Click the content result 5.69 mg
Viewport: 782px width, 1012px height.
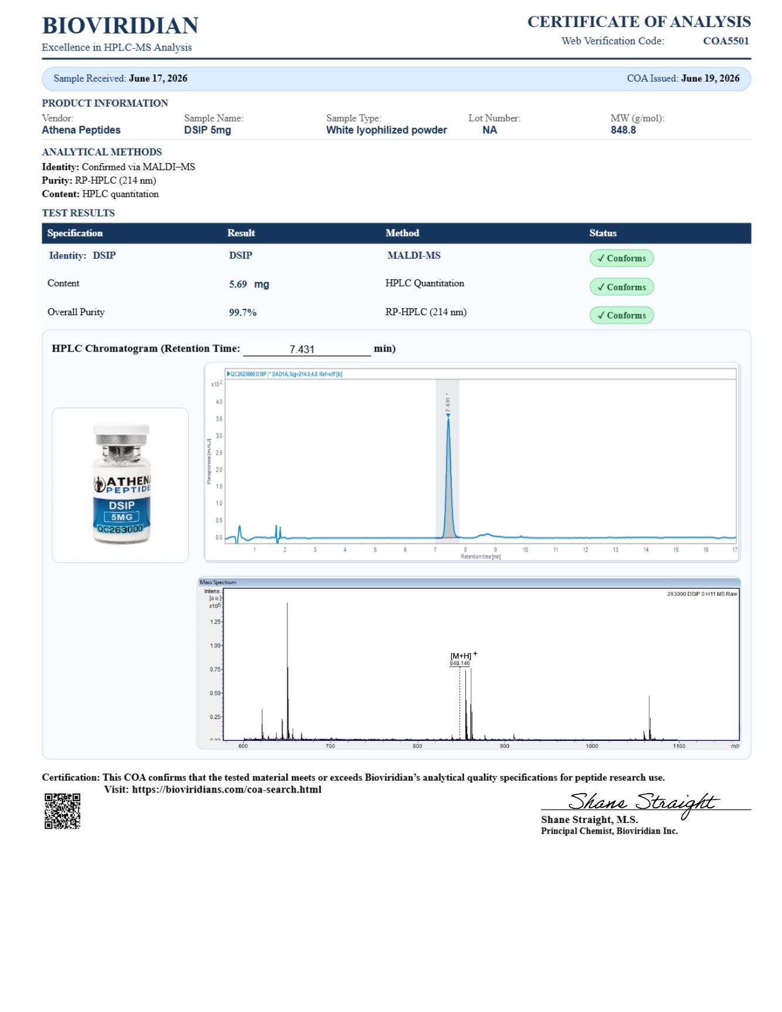pos(249,284)
